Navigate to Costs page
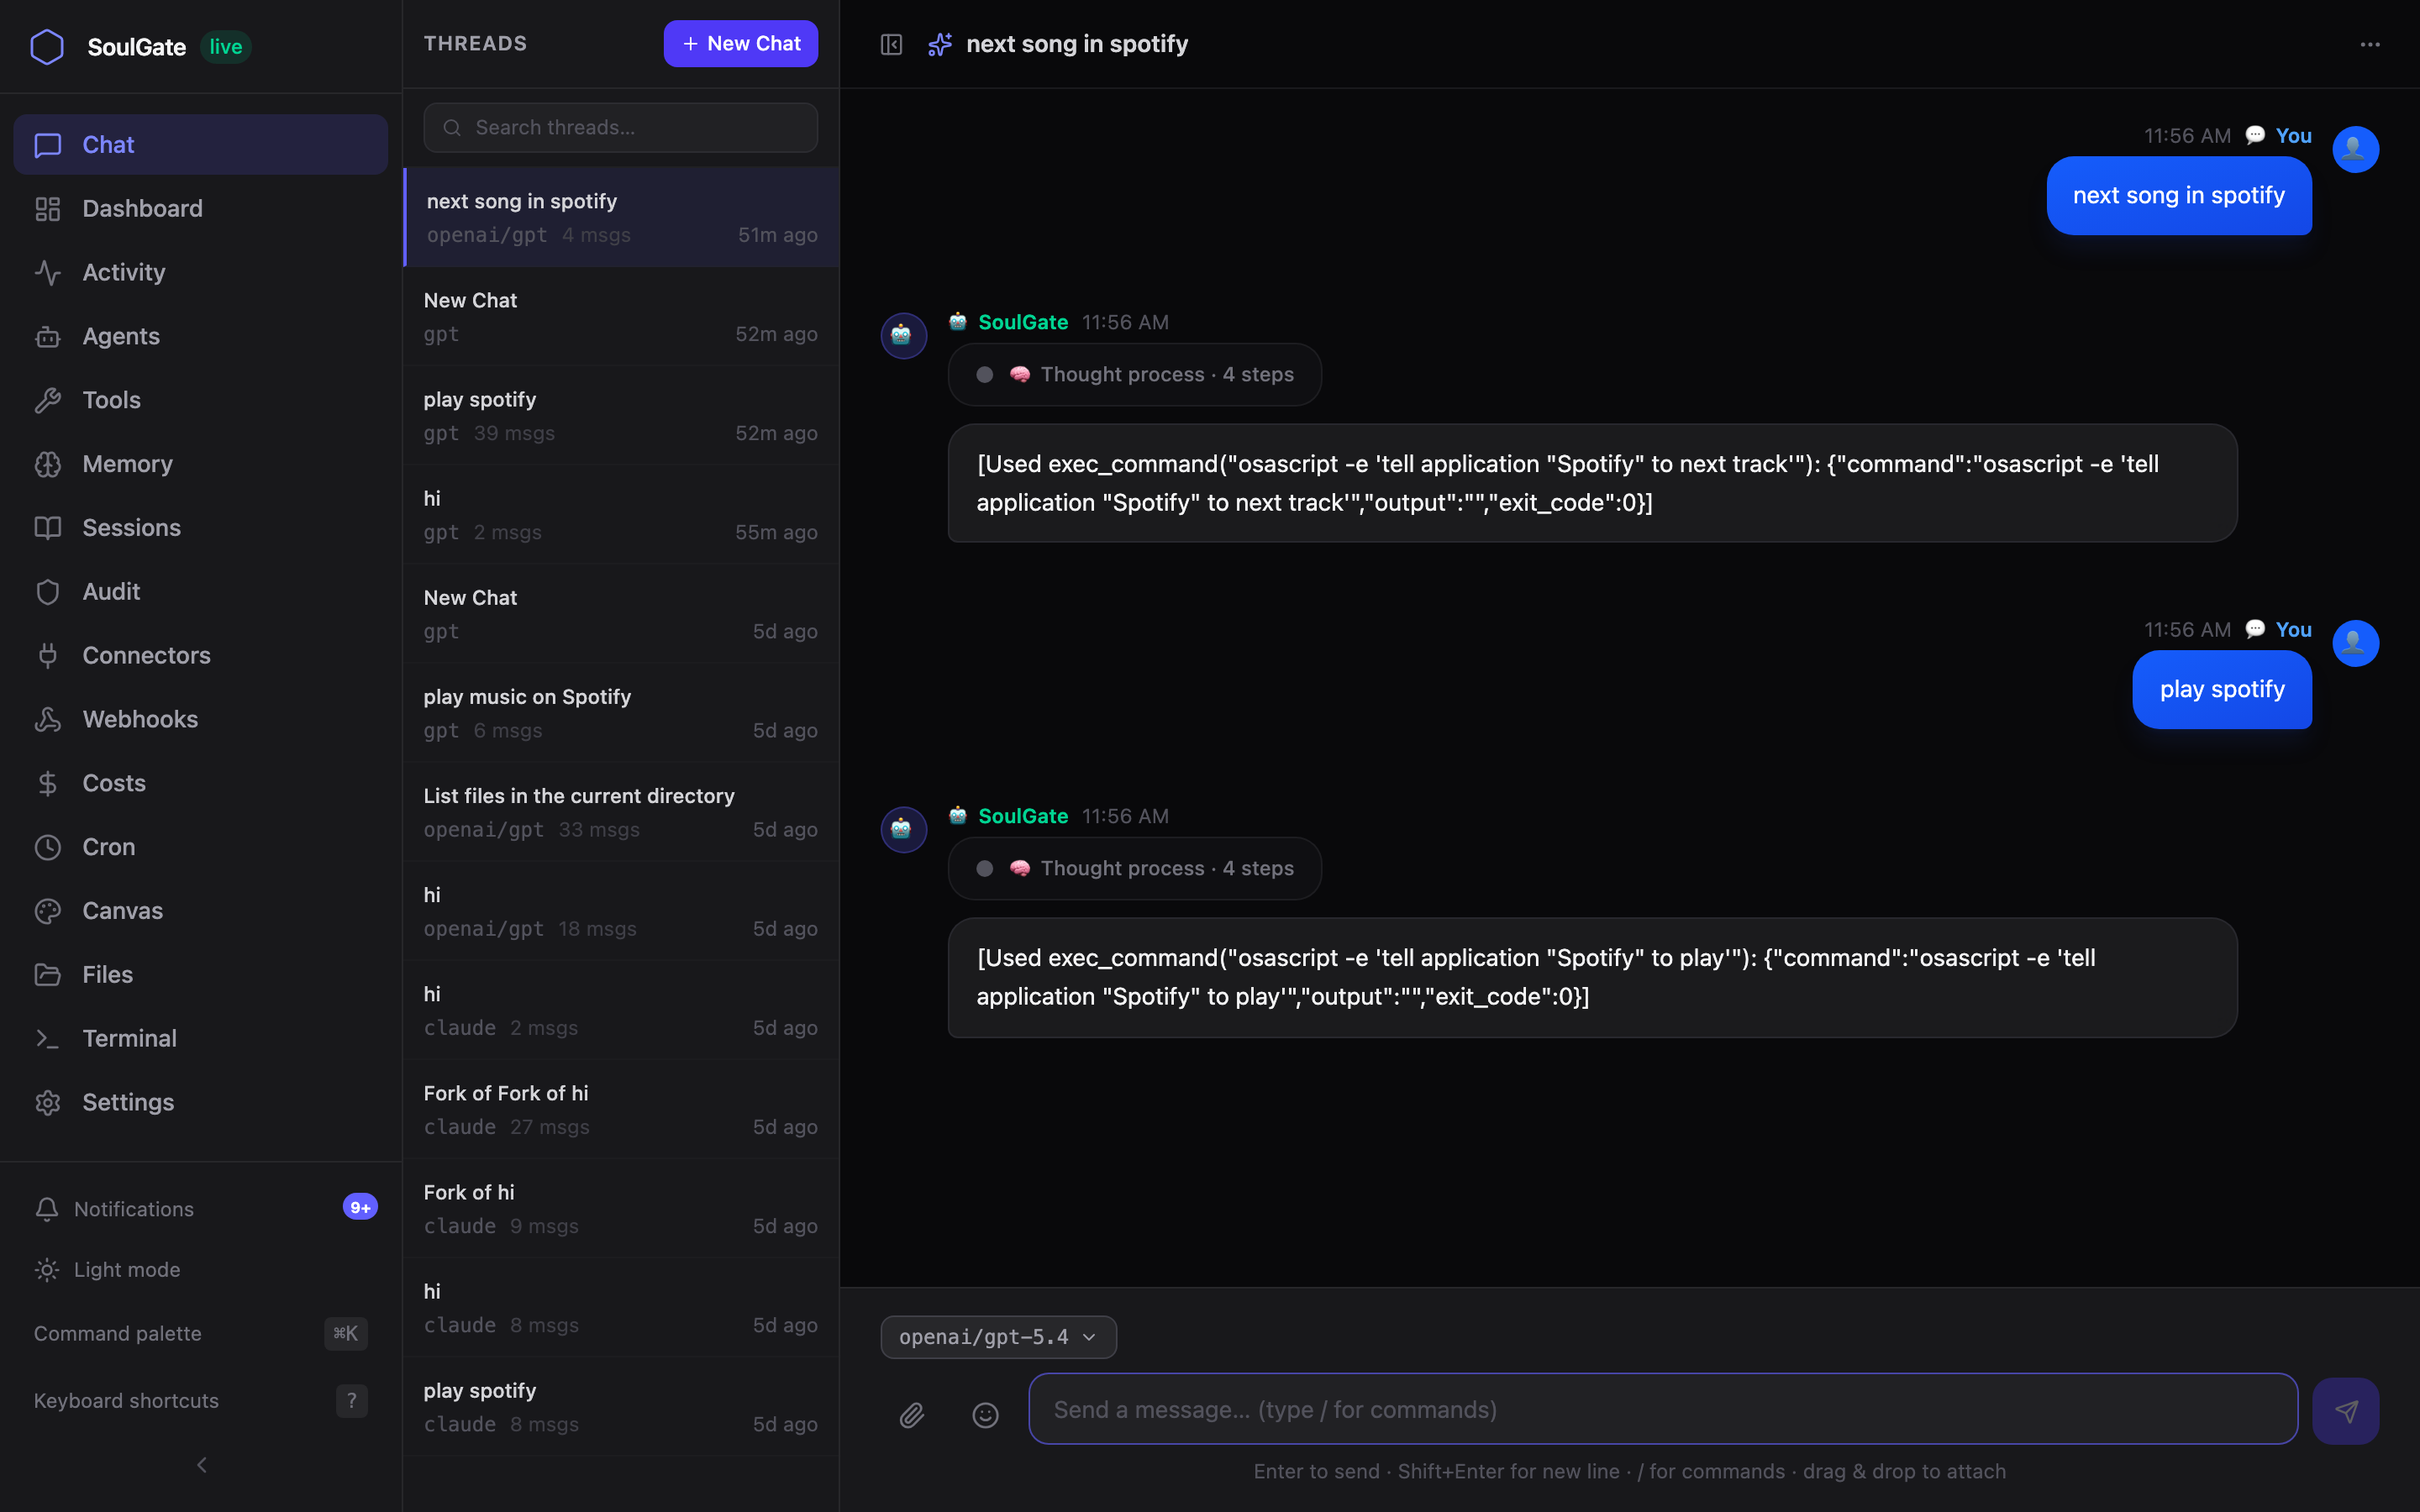 tap(200, 783)
